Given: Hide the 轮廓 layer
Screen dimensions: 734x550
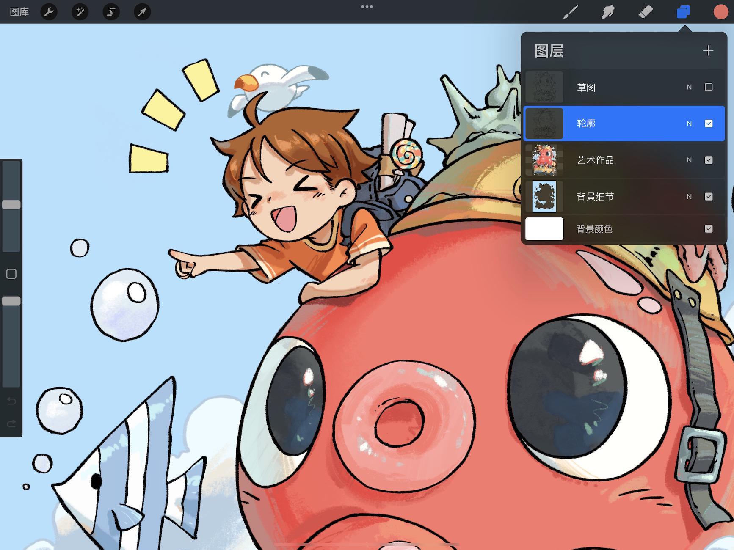Looking at the screenshot, I should (709, 124).
